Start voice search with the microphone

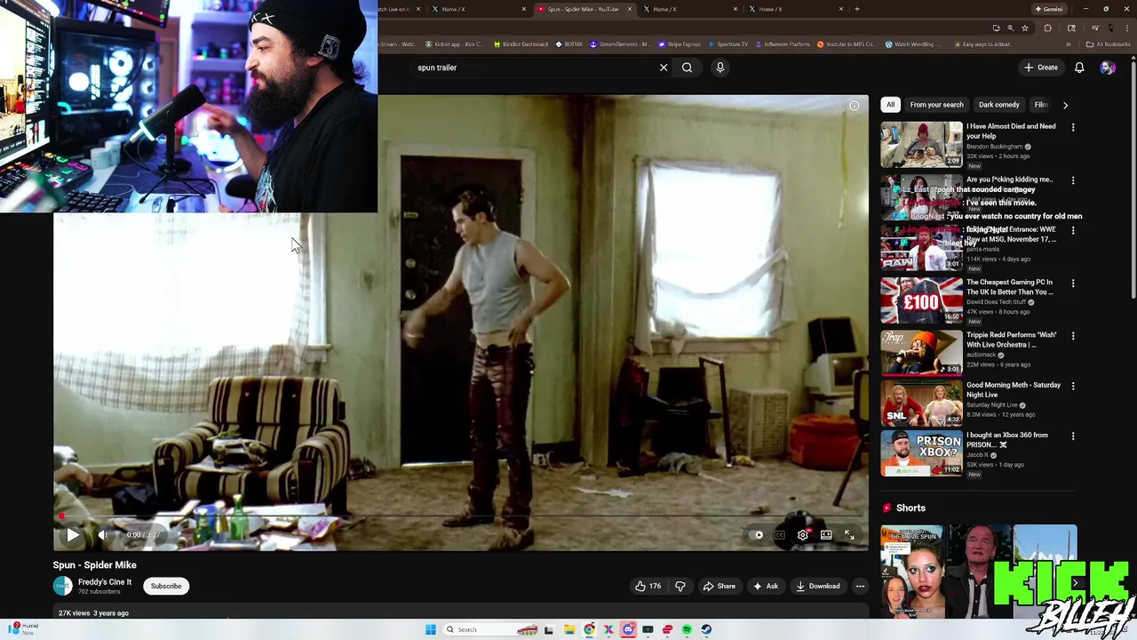click(x=720, y=68)
